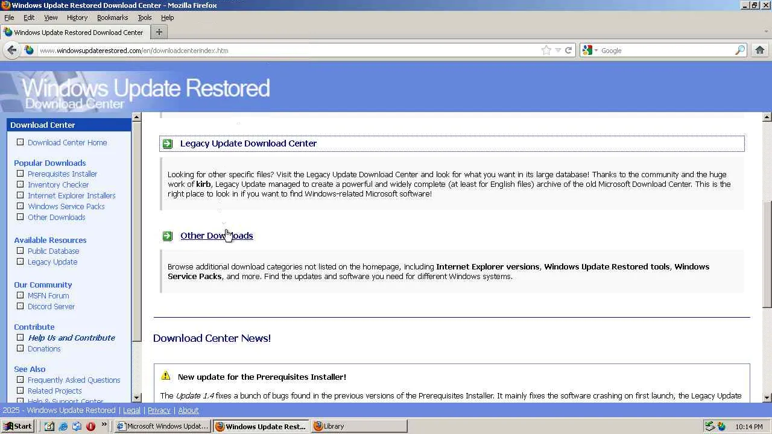Open the Public Database sidebar link
This screenshot has width=772, height=434.
pyautogui.click(x=53, y=251)
